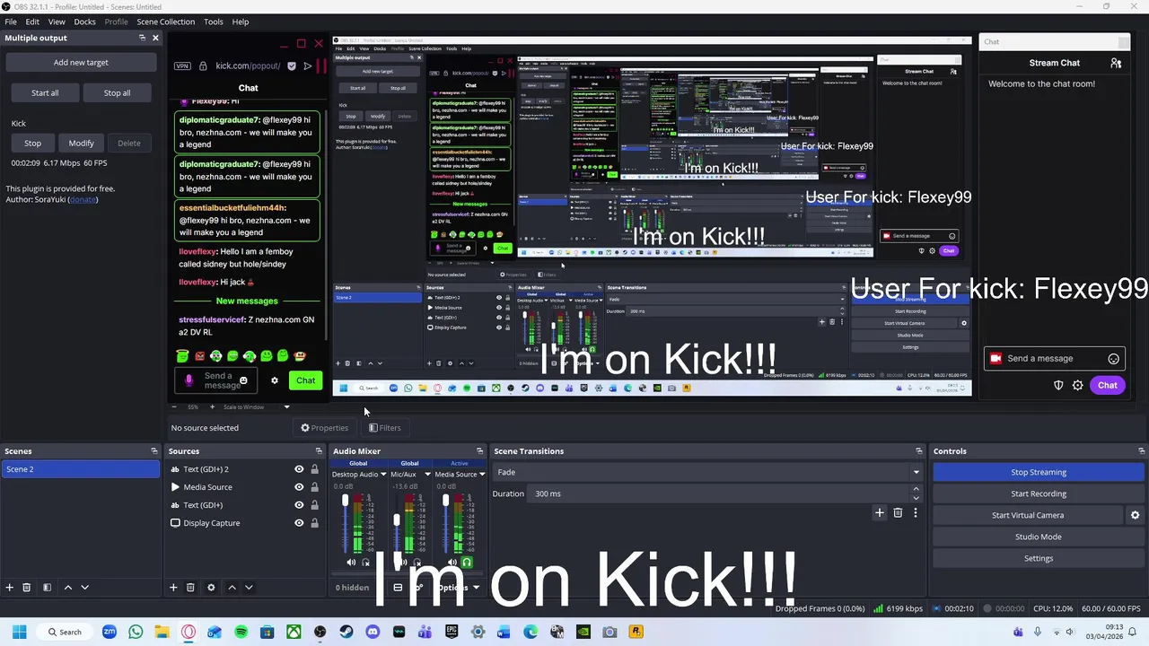Image resolution: width=1149 pixels, height=646 pixels.
Task: Toggle Desktop Audio monitoring-off icon
Action: coord(365,563)
